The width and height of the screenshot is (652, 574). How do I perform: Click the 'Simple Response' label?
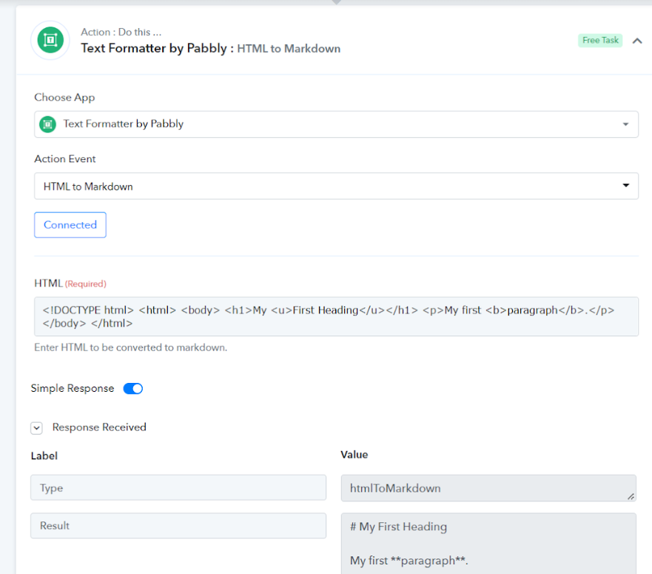73,388
